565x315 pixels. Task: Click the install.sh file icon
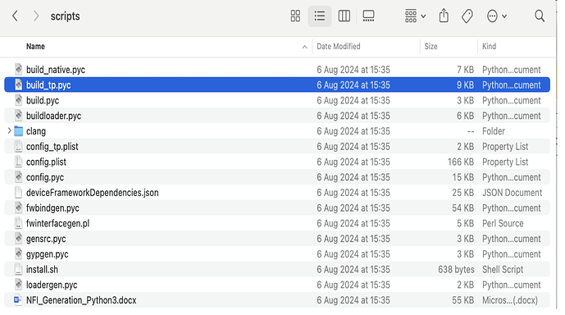pyautogui.click(x=19, y=269)
